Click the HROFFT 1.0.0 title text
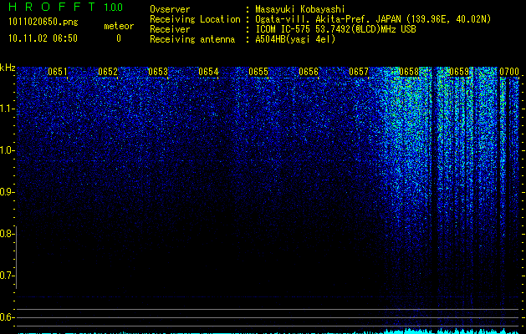The height and width of the screenshot is (334, 526). (x=66, y=7)
